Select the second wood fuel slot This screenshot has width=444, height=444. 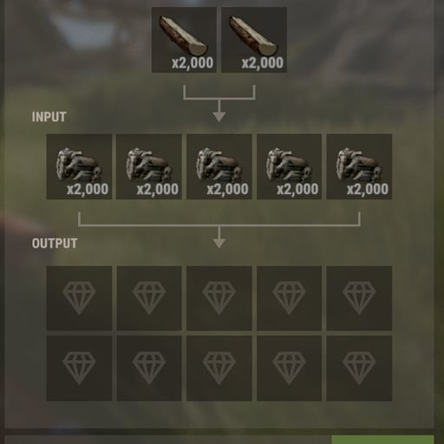(x=254, y=40)
